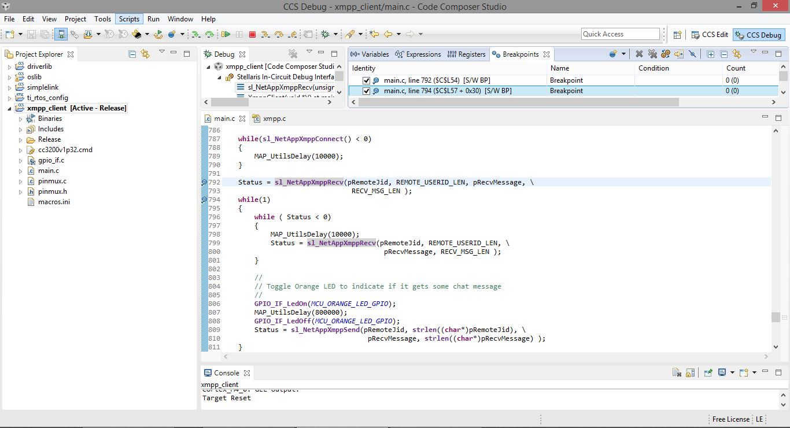
Task: Expand the ti_rtos_config project
Action: point(9,98)
